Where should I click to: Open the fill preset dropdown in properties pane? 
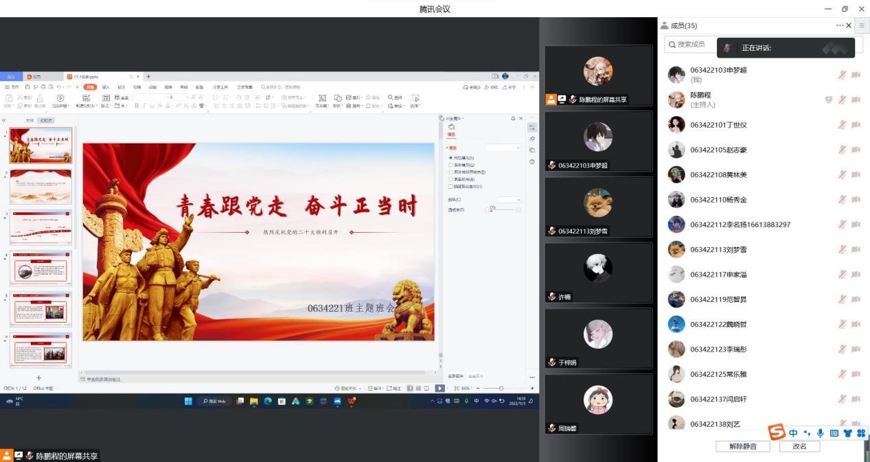click(503, 148)
